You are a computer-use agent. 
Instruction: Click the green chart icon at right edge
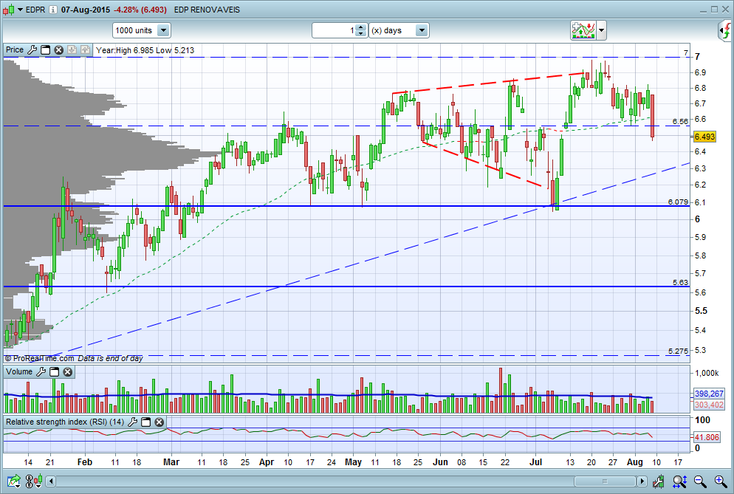725,31
